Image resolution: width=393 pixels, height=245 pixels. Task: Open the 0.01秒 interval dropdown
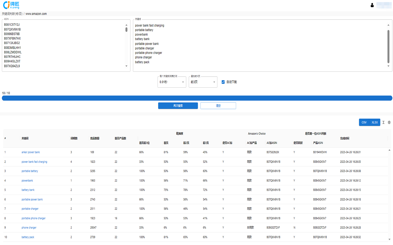[172, 82]
